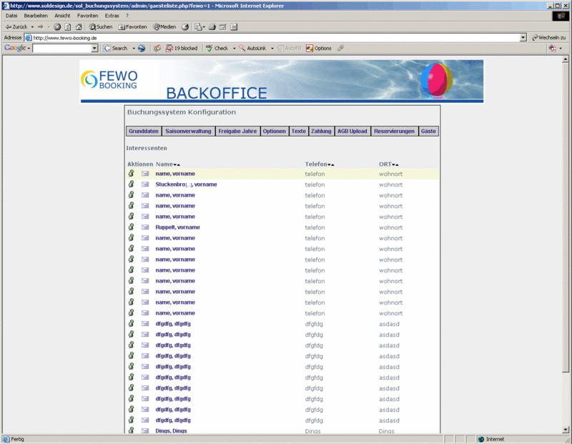Click the envelope icon in the Ruppelt row
The image size is (572, 444).
[145, 227]
